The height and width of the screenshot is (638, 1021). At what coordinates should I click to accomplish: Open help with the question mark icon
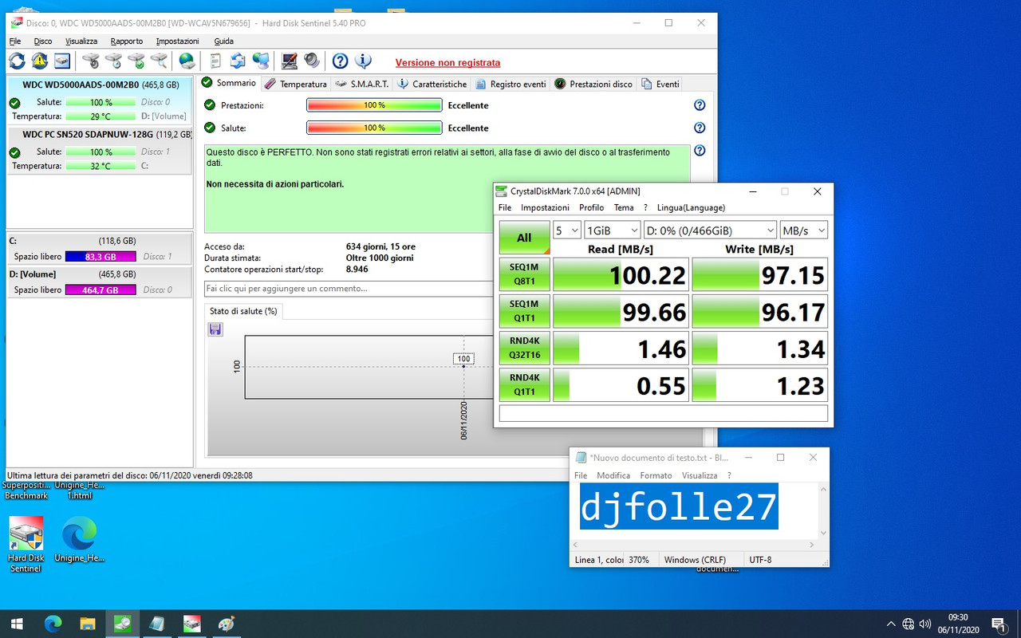tap(340, 61)
